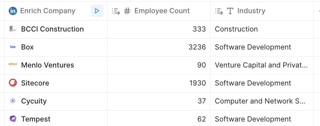Click the hash icon beside Employee Count

[127, 11]
